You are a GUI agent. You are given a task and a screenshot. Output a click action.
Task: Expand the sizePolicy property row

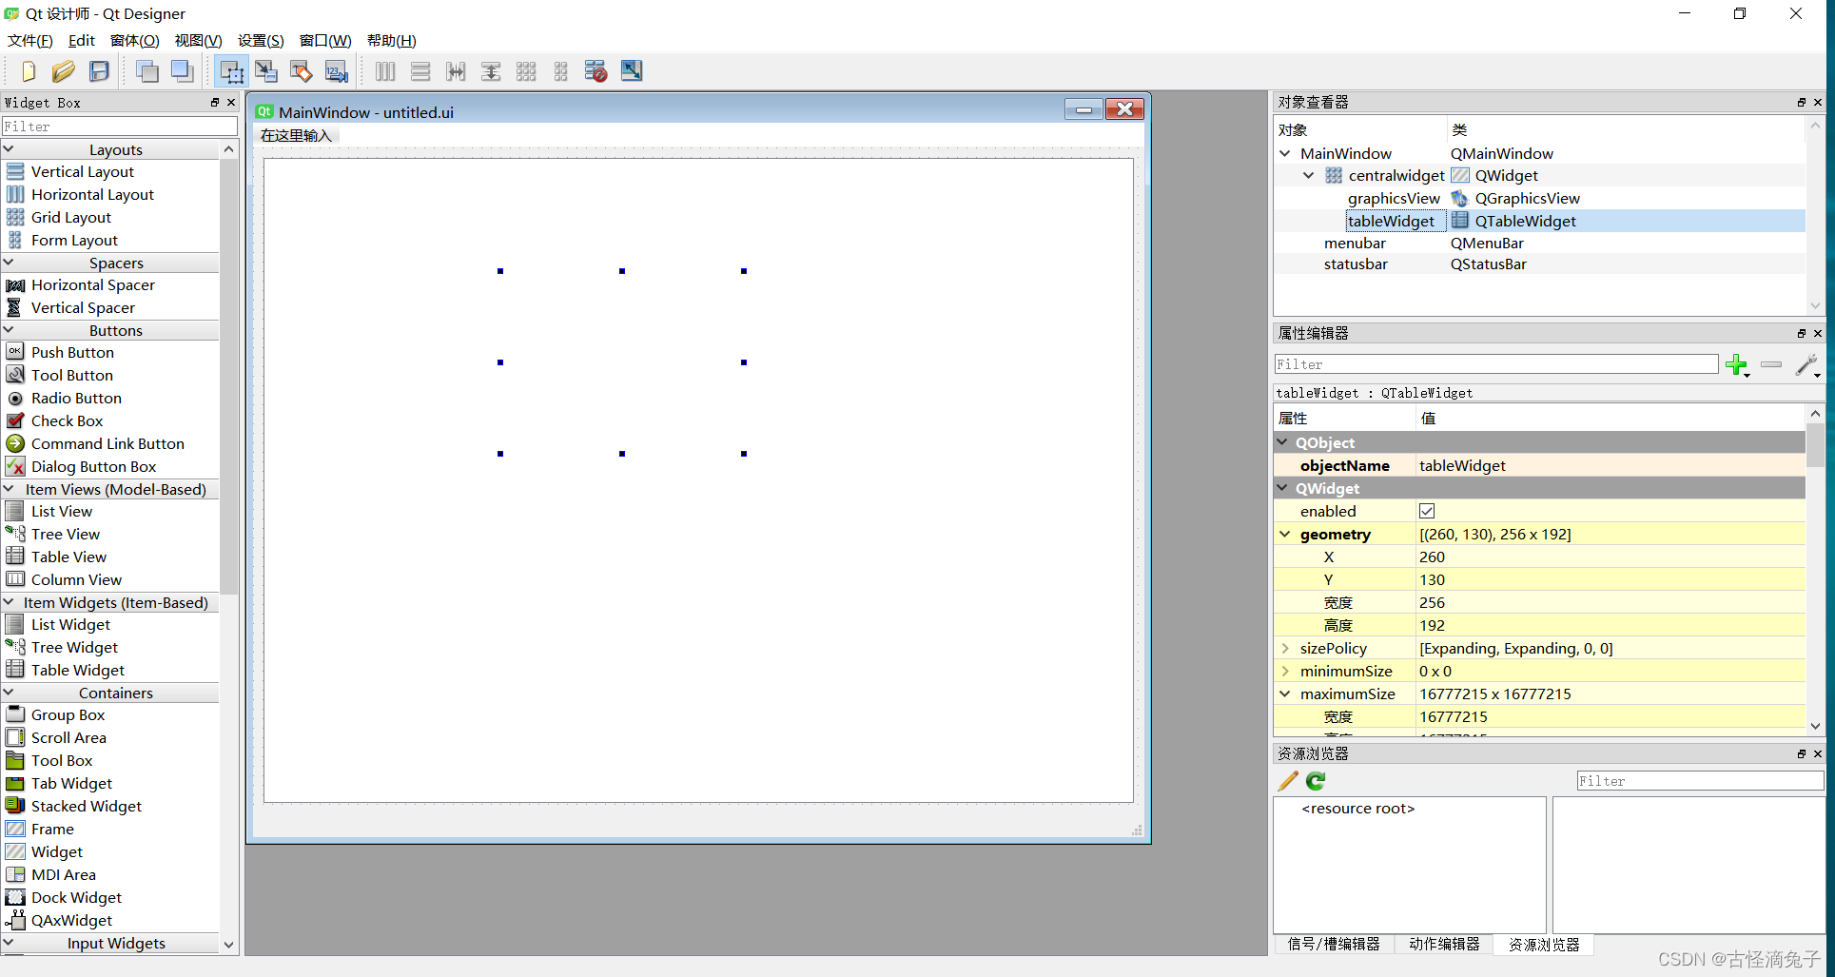pyautogui.click(x=1286, y=648)
